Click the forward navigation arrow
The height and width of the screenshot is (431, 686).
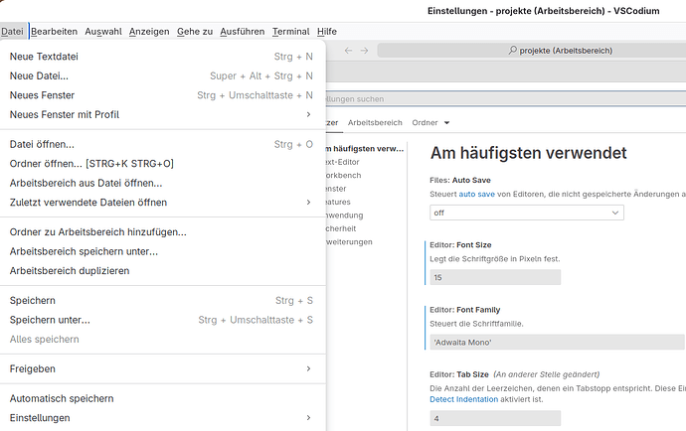point(364,51)
